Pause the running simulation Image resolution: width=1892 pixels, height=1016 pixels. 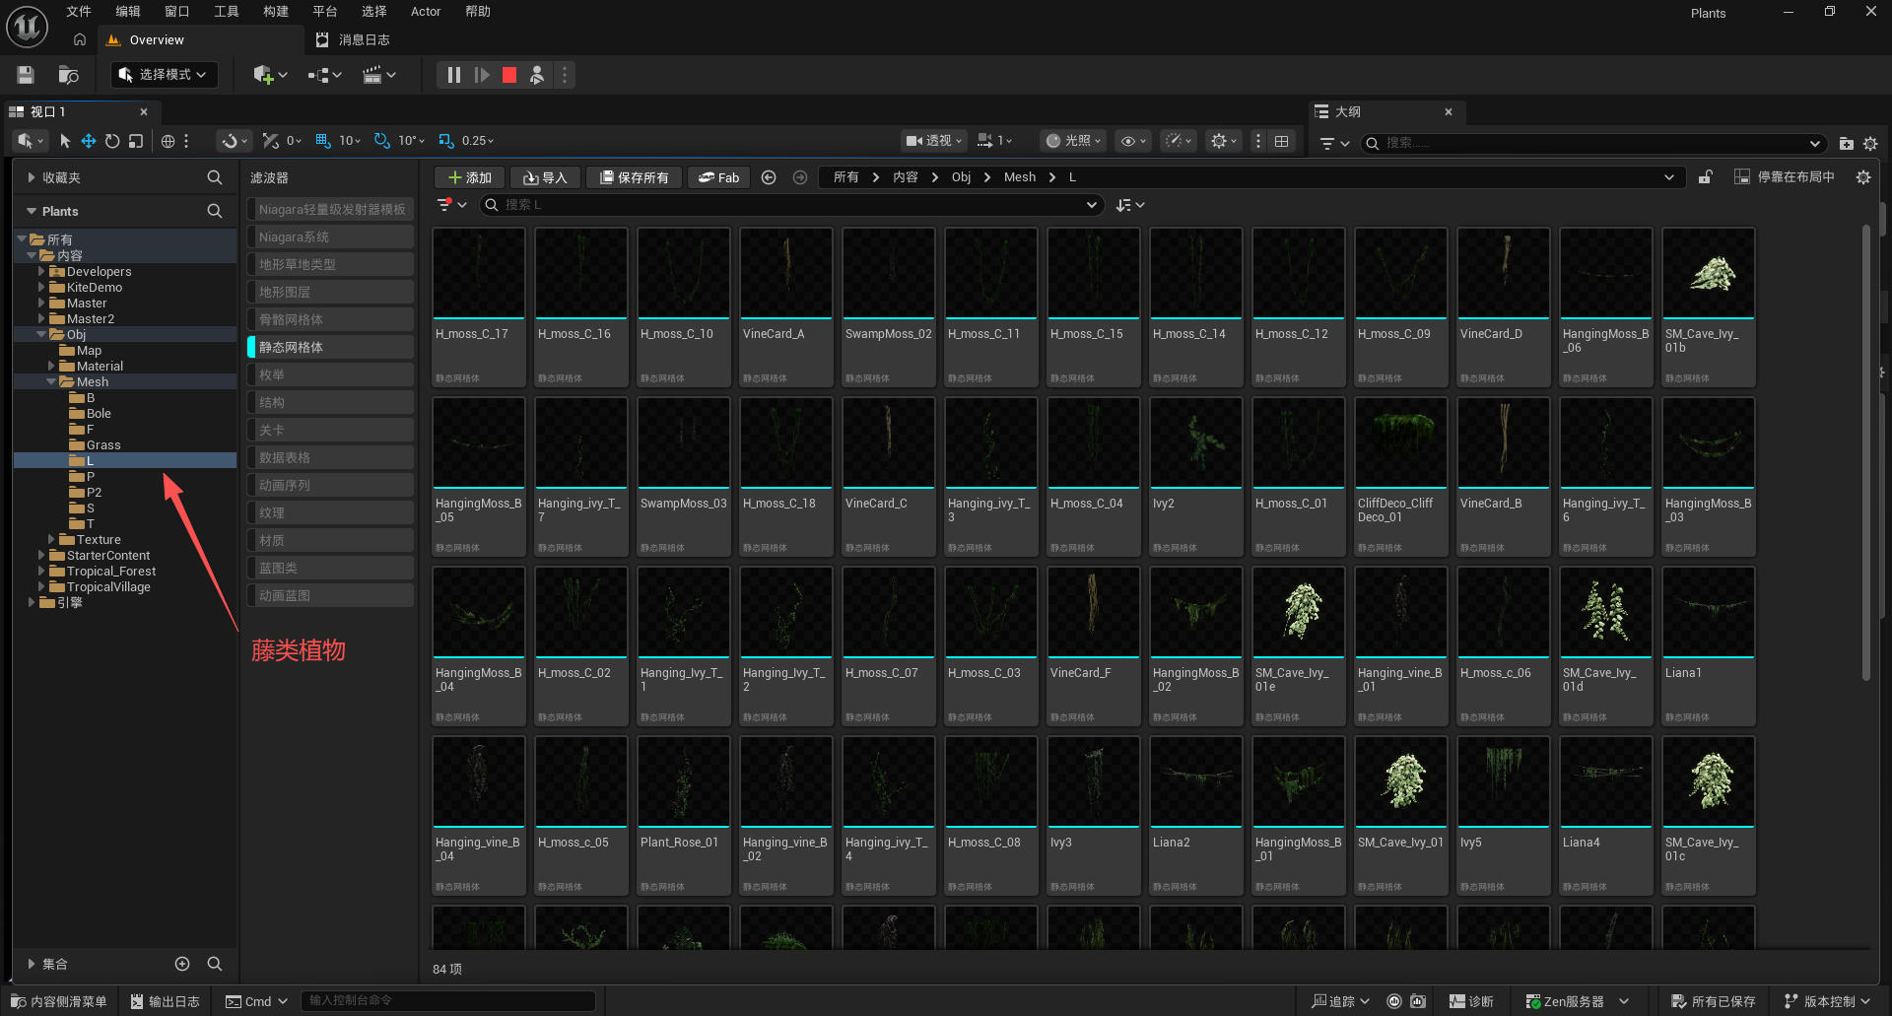click(x=453, y=75)
